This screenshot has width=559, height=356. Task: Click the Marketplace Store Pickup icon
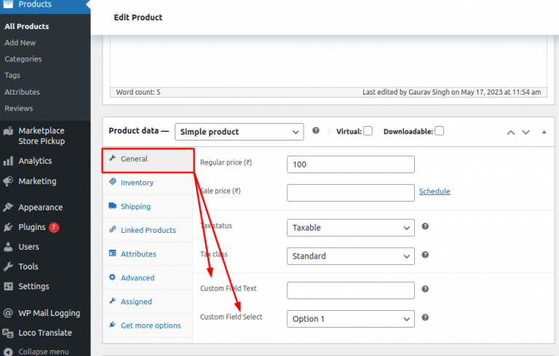pyautogui.click(x=8, y=131)
